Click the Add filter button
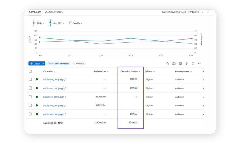 coord(79,64)
